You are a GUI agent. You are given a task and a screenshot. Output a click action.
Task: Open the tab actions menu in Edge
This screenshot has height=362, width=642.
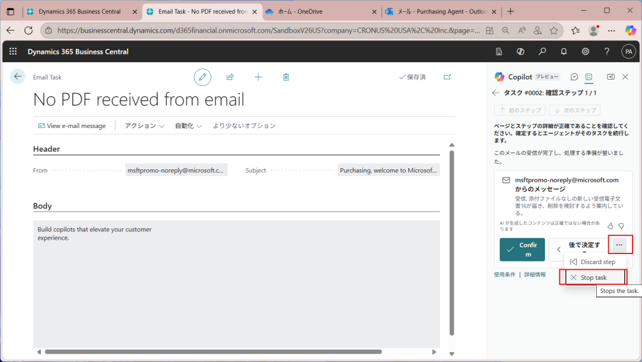(11, 11)
